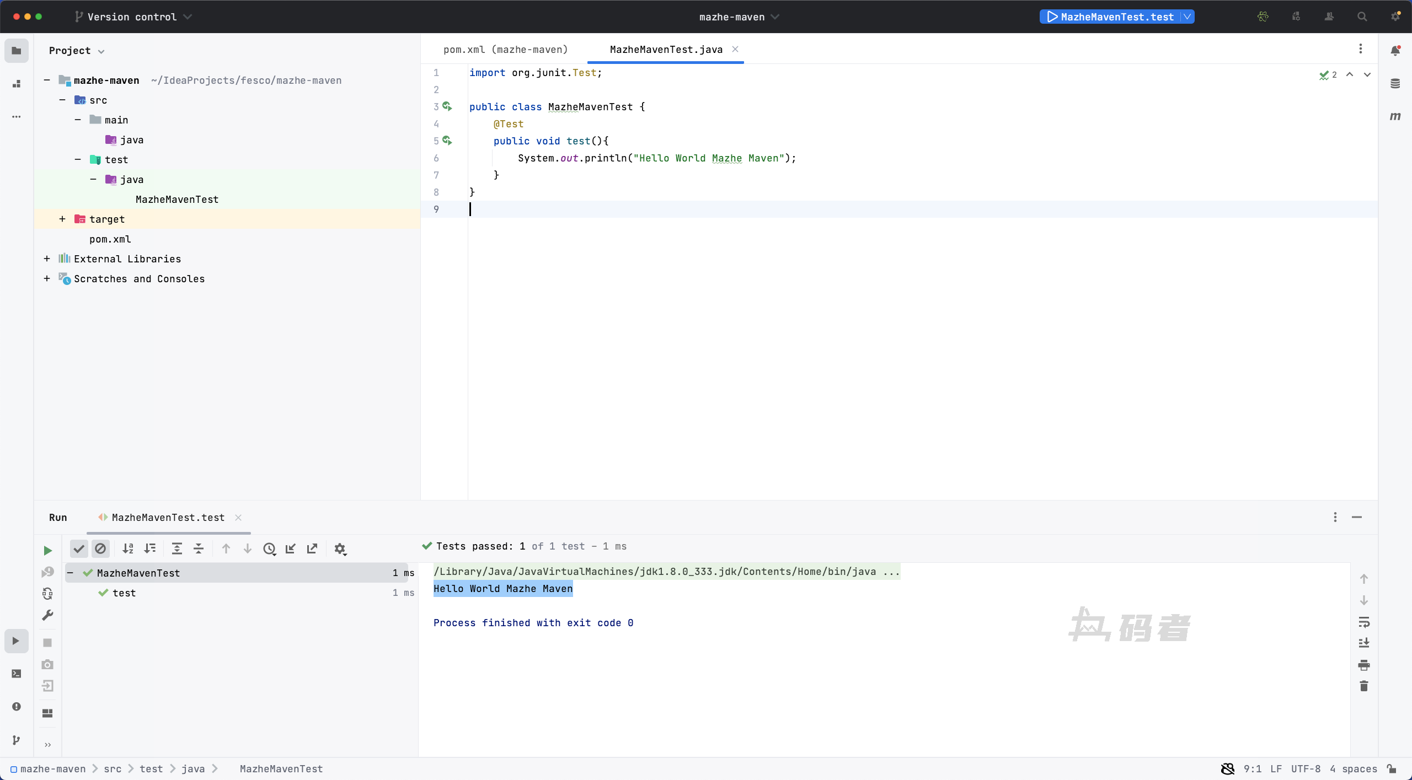Sort test results alphabetically
Viewport: 1412px width, 780px height.
point(128,548)
